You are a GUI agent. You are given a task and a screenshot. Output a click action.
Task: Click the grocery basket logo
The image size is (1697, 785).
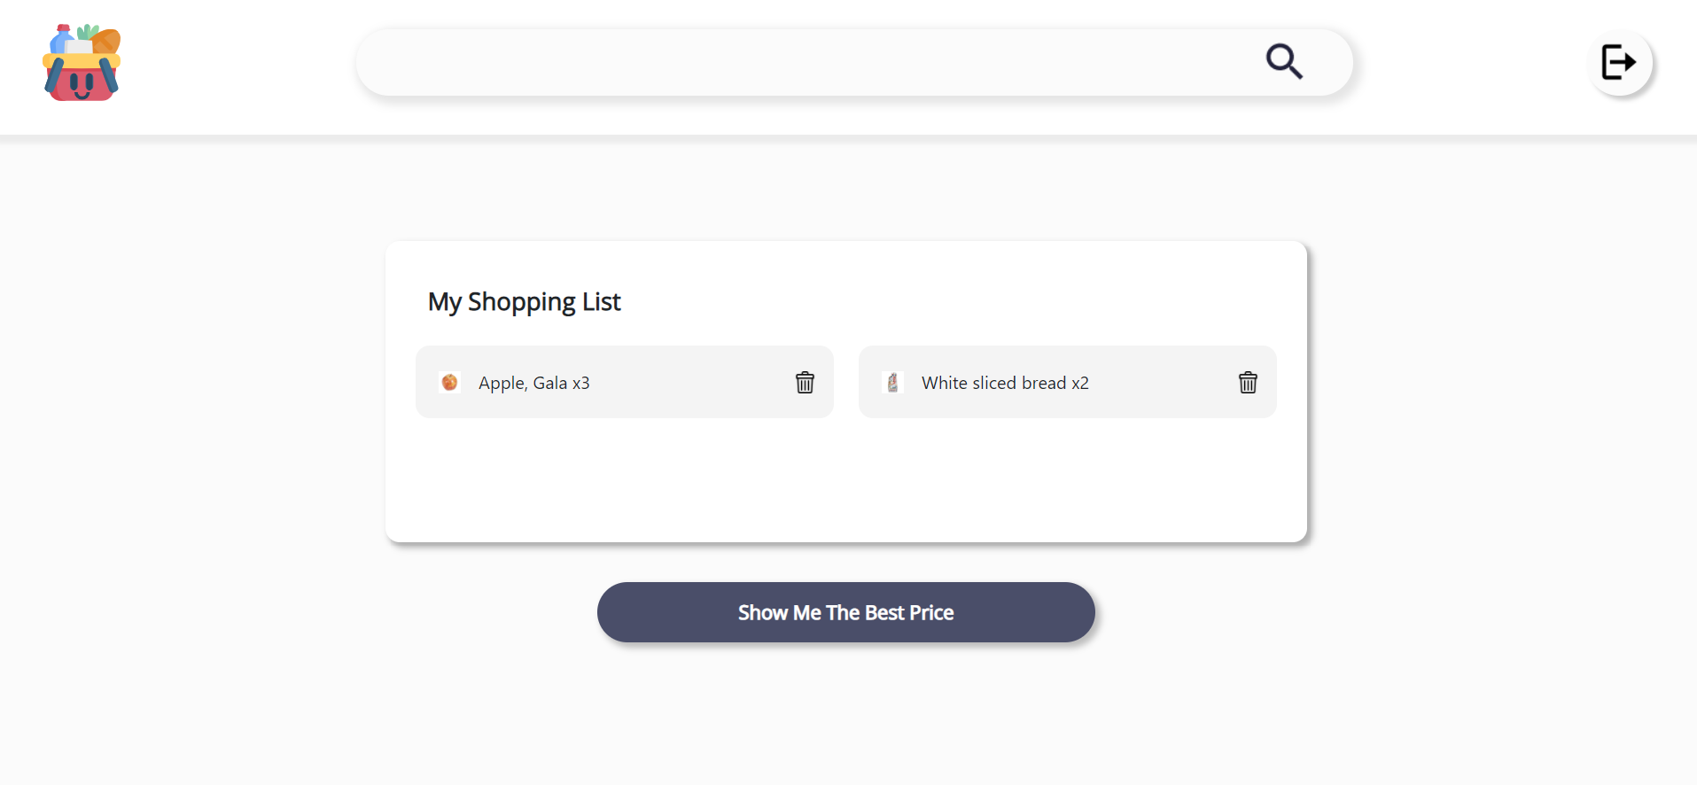82,63
